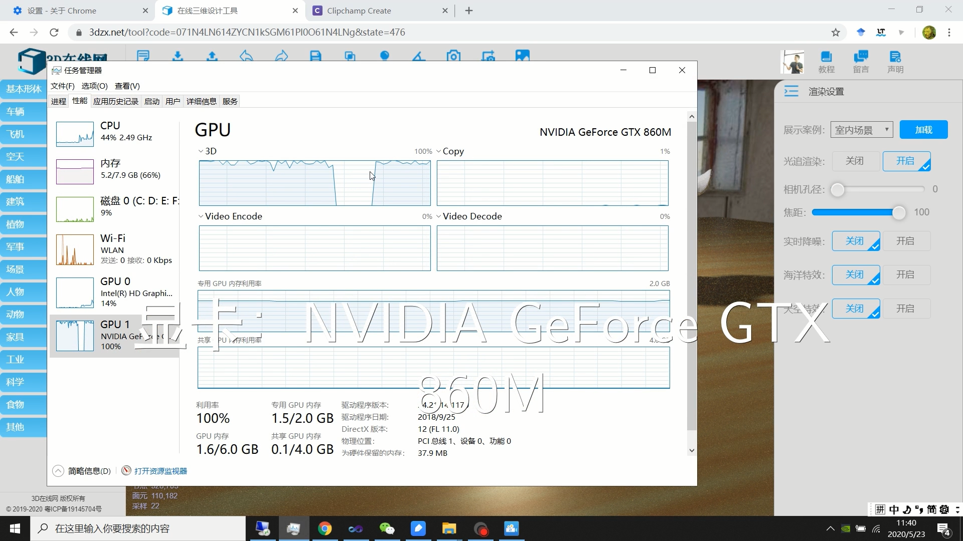
Task: Open the 教程 tutorial icon
Action: click(x=826, y=62)
